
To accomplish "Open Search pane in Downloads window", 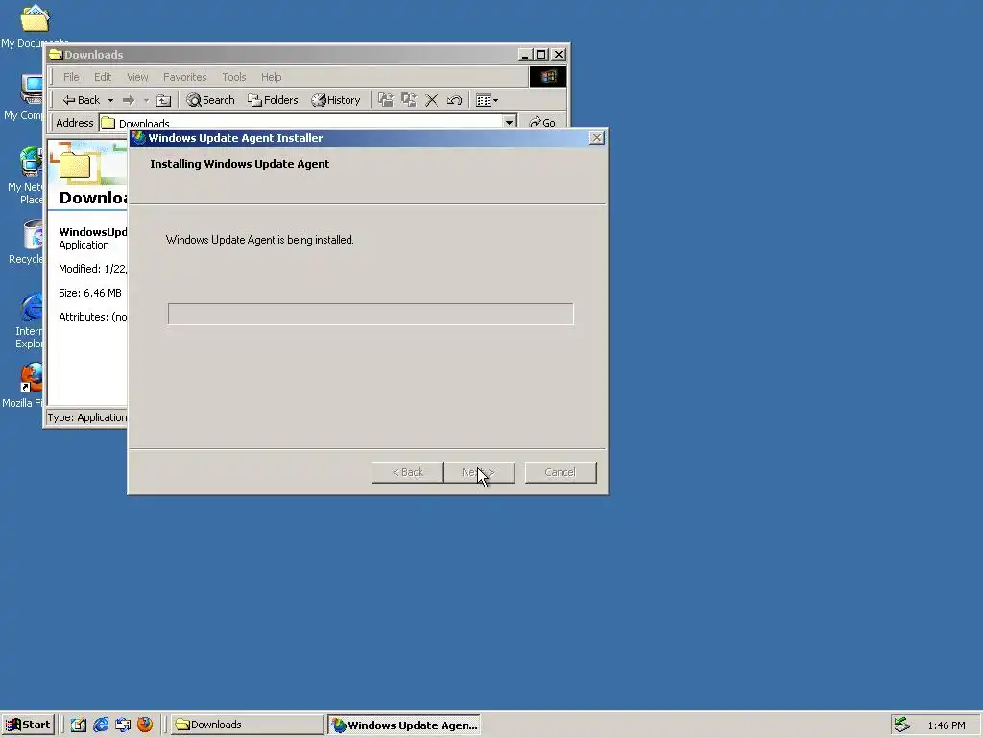I will 210,100.
